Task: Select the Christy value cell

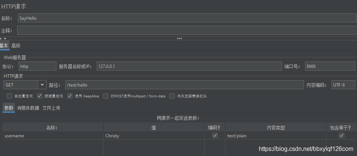Action: (154, 136)
